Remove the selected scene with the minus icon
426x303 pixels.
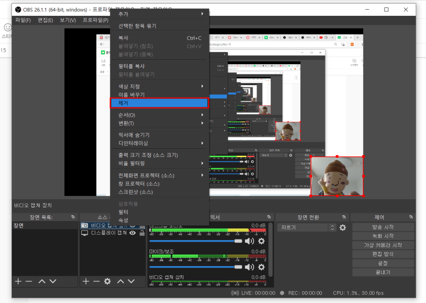(29, 281)
